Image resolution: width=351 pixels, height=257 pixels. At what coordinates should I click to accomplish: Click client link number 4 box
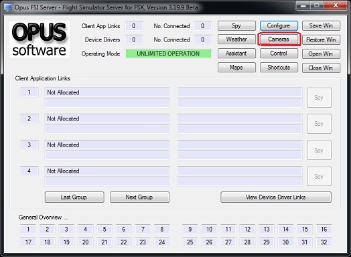tap(29, 171)
